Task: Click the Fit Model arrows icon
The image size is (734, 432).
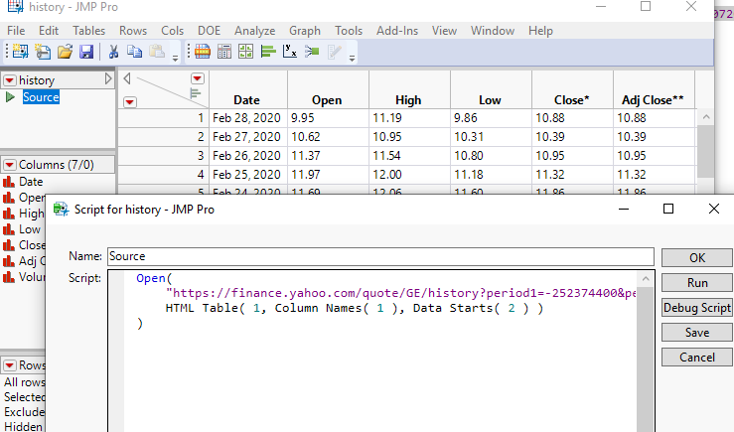Action: 312,51
